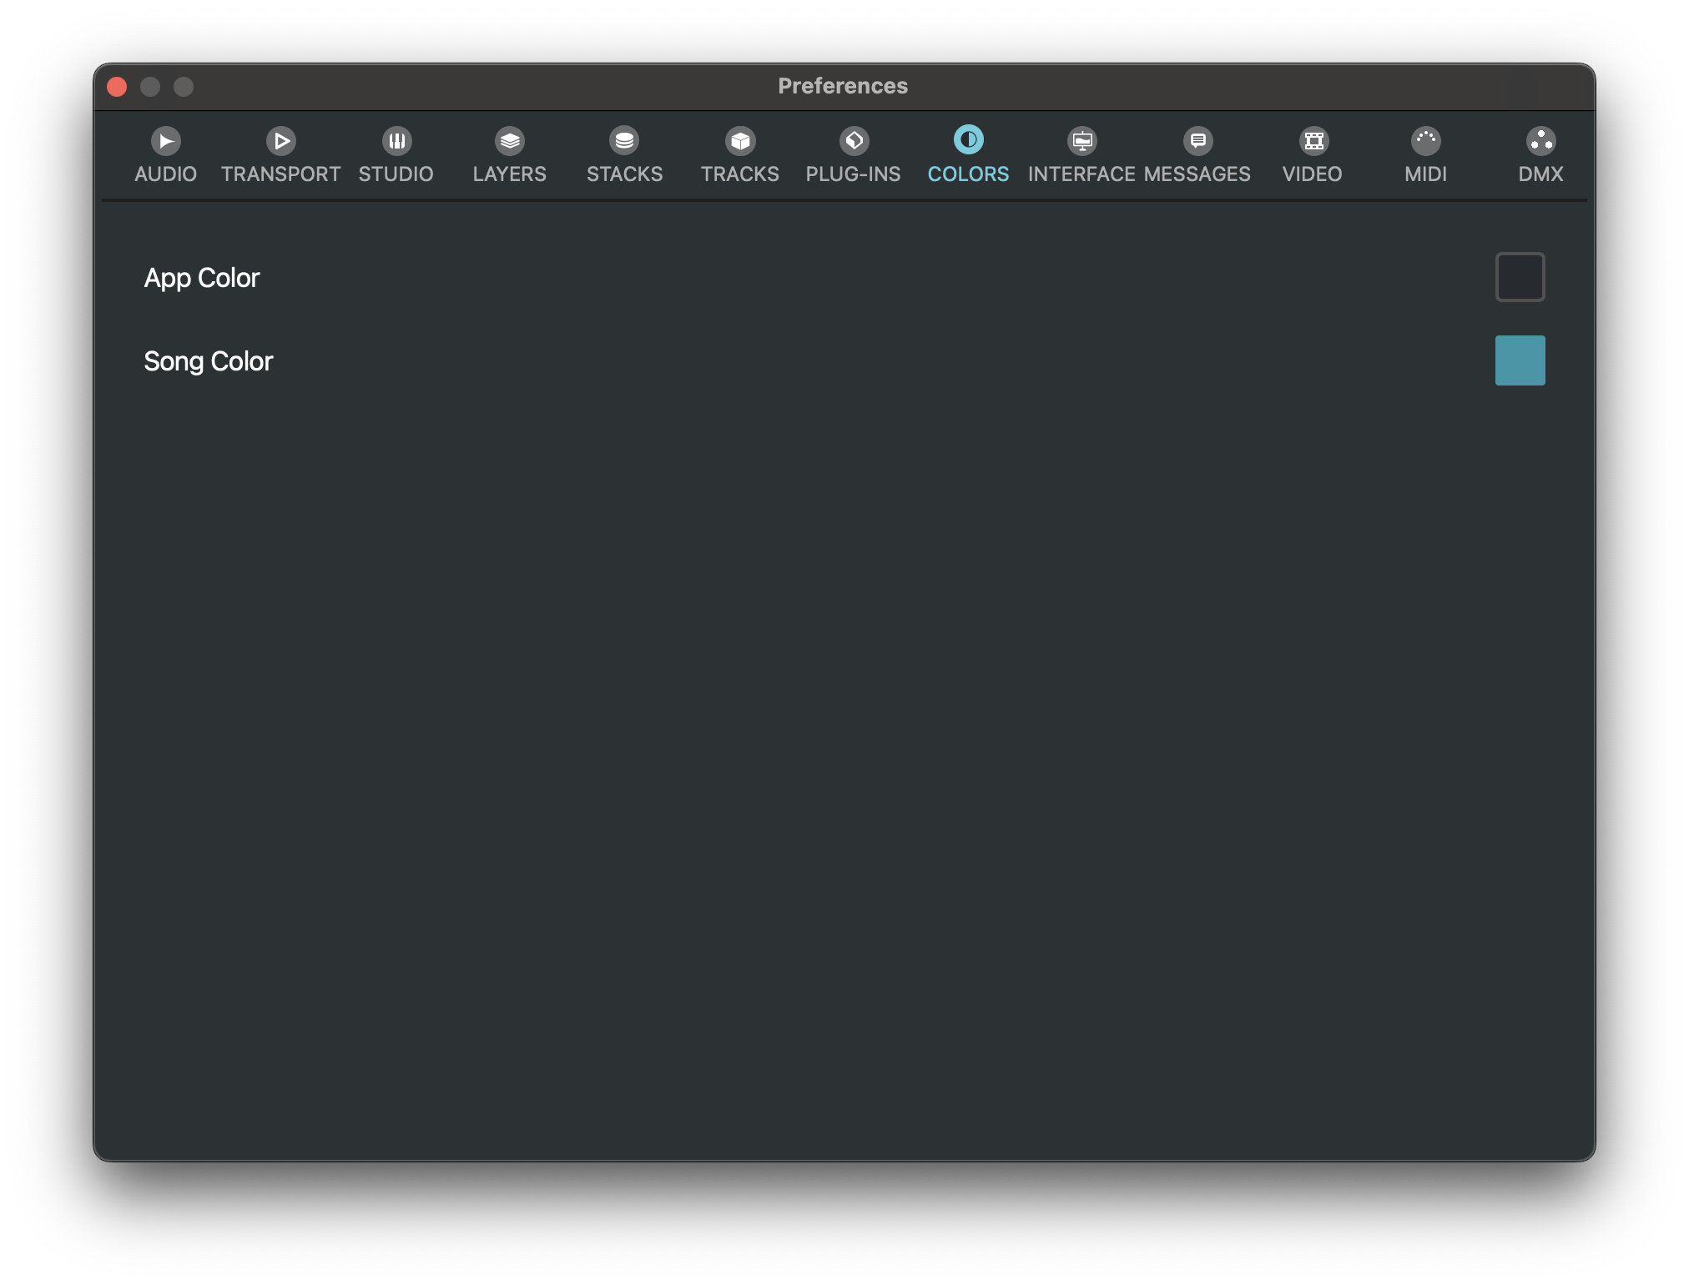Click the Studio piano keys icon
Screen dimensions: 1689x1285
click(x=396, y=141)
